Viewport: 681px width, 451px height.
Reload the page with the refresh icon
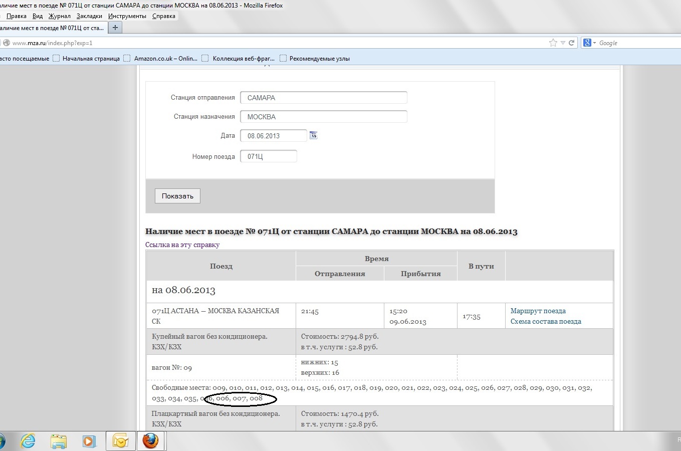[x=571, y=43]
